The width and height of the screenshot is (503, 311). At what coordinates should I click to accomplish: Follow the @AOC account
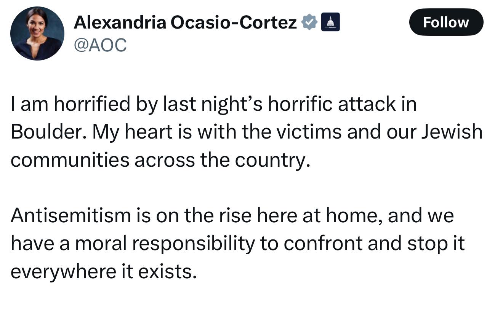tap(446, 22)
